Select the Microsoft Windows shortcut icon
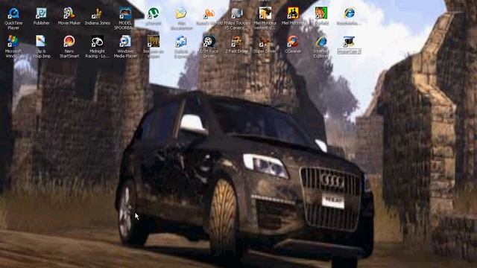477x268 pixels. (x=13, y=42)
